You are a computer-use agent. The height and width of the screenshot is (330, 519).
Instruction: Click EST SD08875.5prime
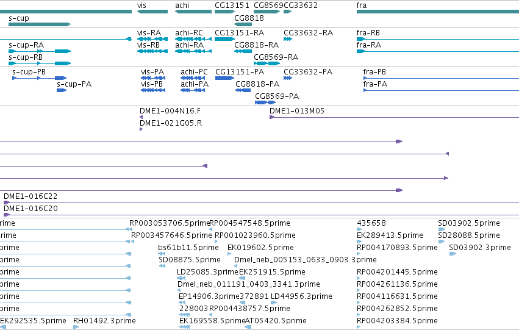point(190,260)
